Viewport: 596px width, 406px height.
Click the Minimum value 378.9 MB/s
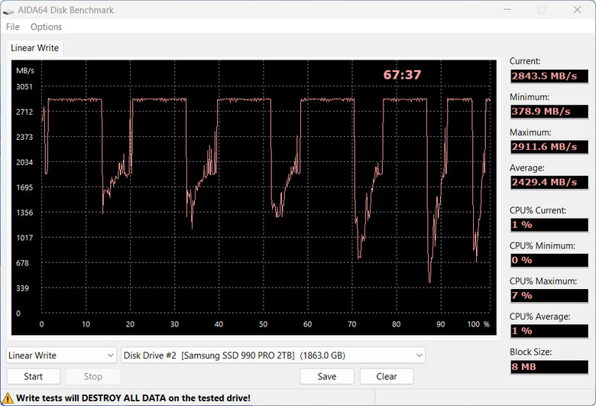549,111
